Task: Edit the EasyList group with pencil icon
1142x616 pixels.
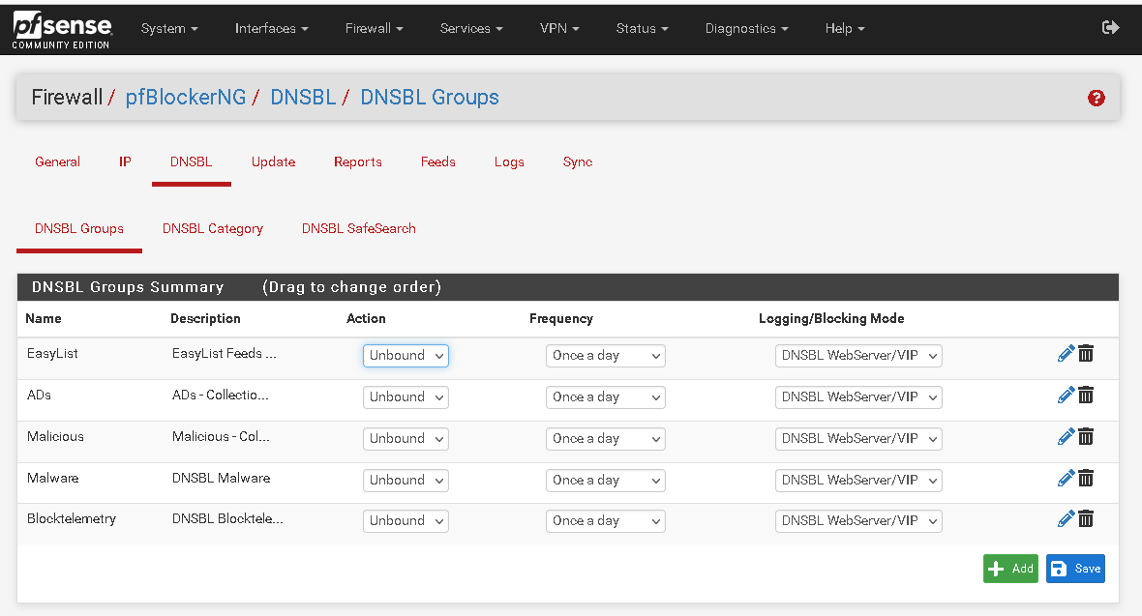Action: pos(1066,354)
